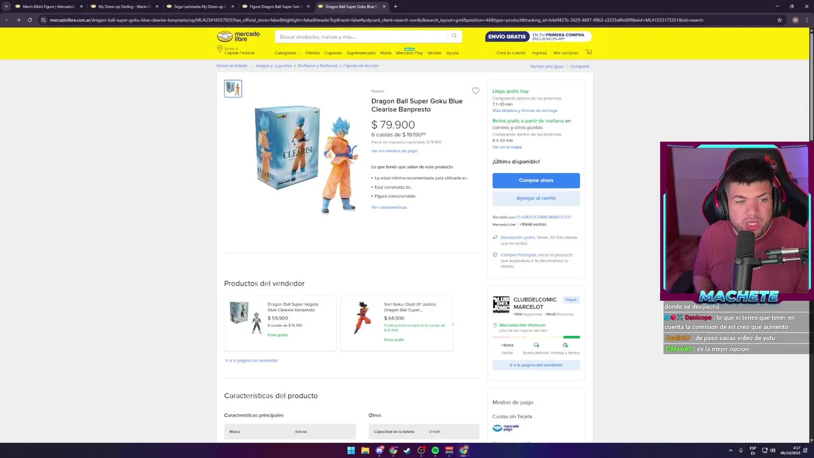The image size is (814, 458).
Task: Open Ver características link
Action: (x=389, y=207)
